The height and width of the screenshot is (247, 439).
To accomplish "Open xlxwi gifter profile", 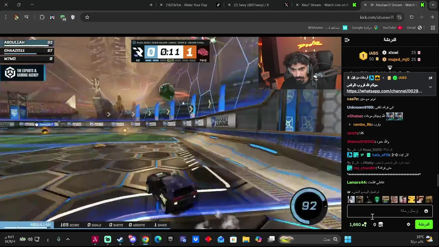I will pos(393,52).
